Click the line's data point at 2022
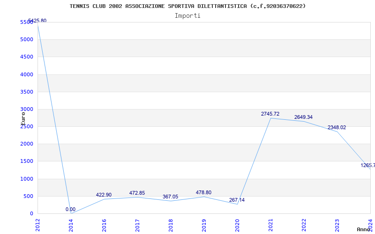The height and width of the screenshot is (234, 375). [304, 121]
